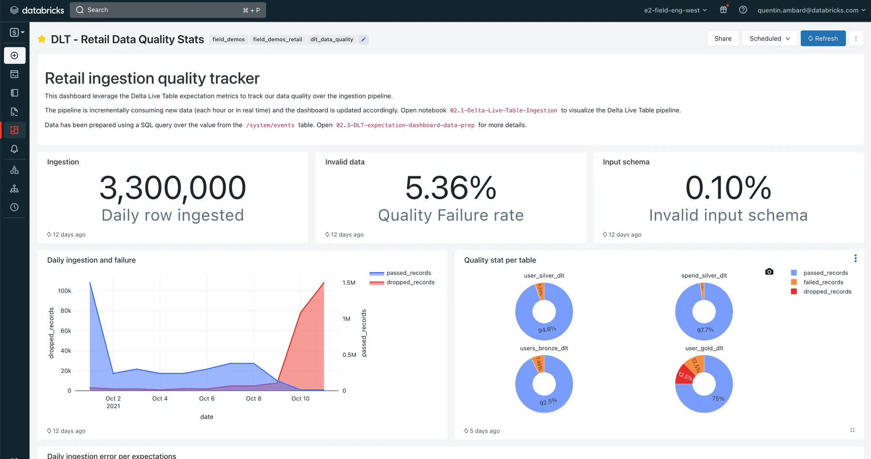Open Quality stat per table widget menu
The image size is (871, 459).
pos(855,259)
